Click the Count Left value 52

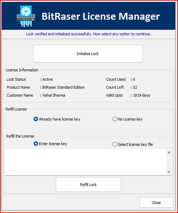point(135,87)
